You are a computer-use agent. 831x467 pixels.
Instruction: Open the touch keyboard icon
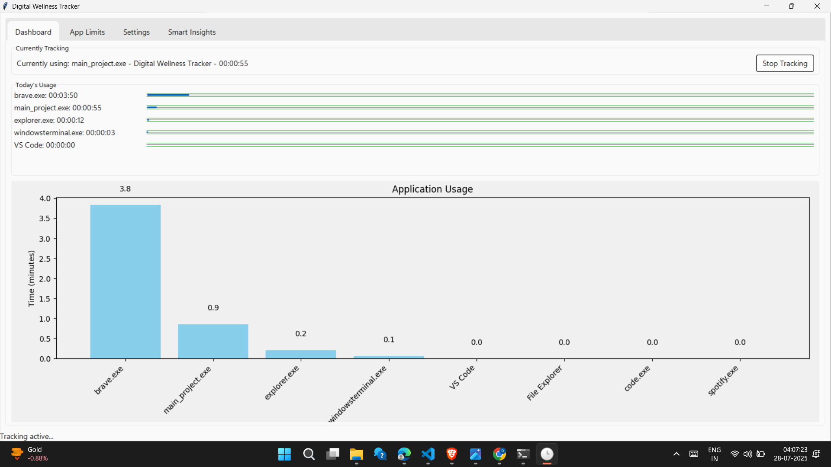click(694, 454)
